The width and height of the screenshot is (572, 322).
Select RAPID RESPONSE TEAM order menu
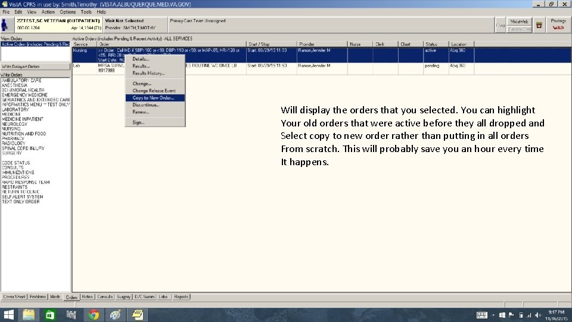click(26, 182)
